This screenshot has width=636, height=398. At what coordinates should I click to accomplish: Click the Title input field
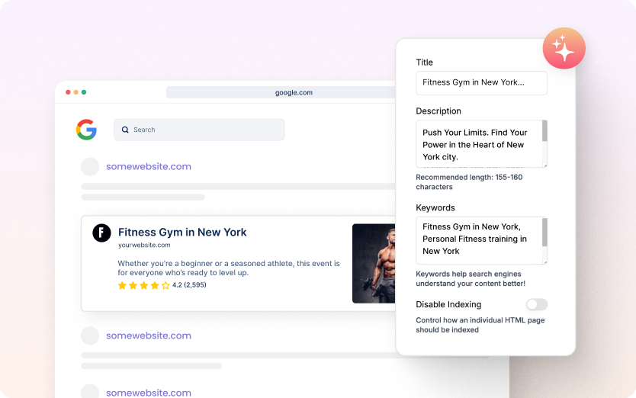point(481,82)
